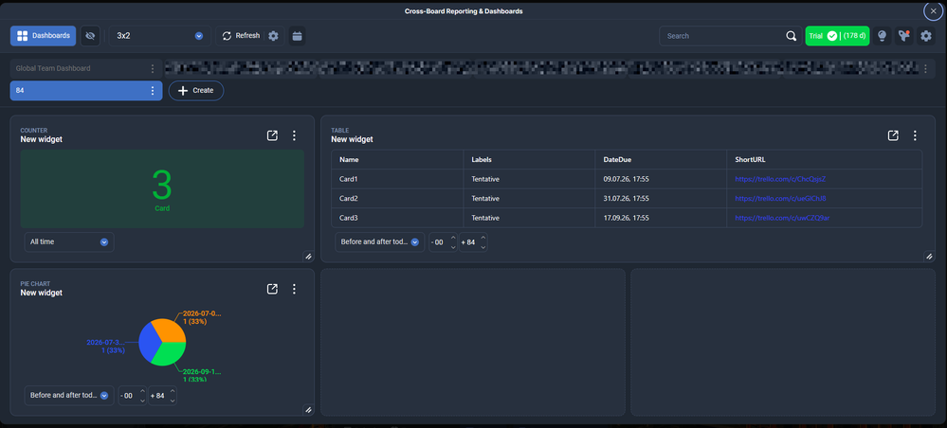Open the All time period dropdown
The height and width of the screenshot is (428, 947).
click(x=69, y=241)
